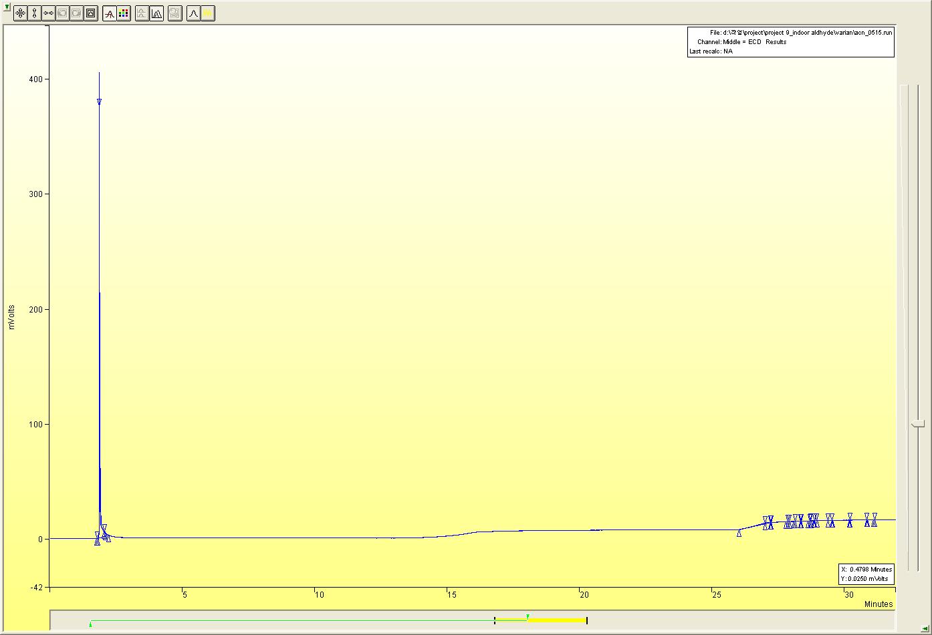This screenshot has height=635, width=932.
Task: Click the second grayed-out zoom icon
Action: pos(76,13)
